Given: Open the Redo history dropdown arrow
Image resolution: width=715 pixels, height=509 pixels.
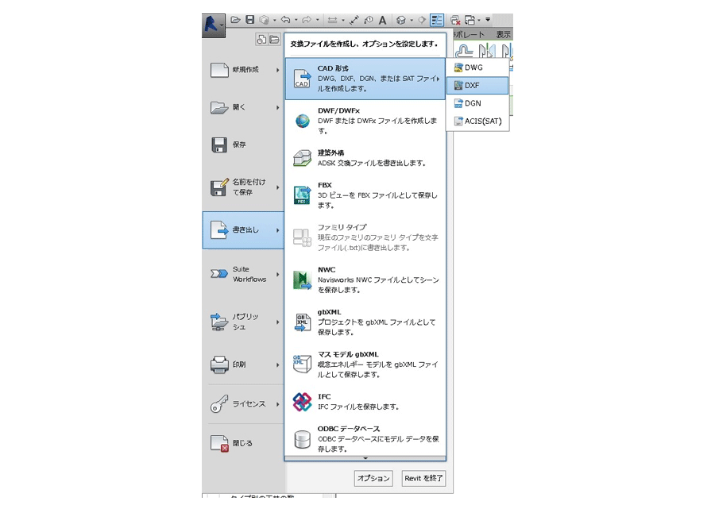Looking at the screenshot, I should (x=318, y=20).
